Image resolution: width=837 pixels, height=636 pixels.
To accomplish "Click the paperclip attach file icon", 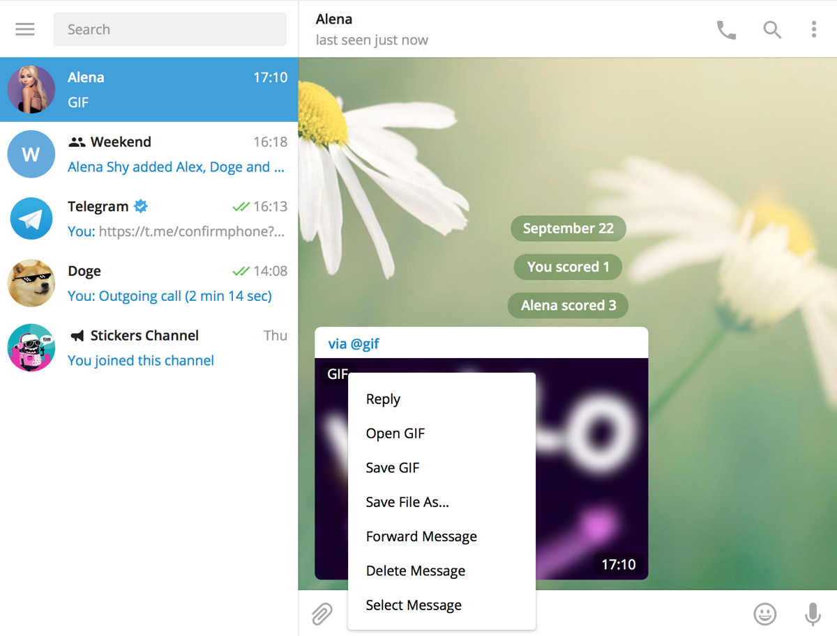I will click(322, 614).
